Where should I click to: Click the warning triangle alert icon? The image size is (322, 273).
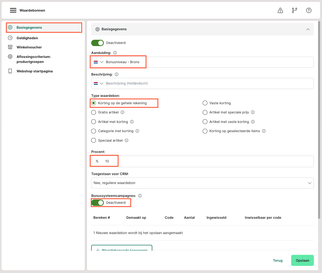point(280,10)
